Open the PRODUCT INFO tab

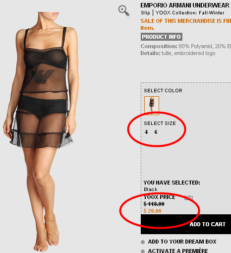(162, 37)
